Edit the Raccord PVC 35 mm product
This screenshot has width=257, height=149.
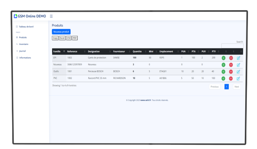(238, 79)
